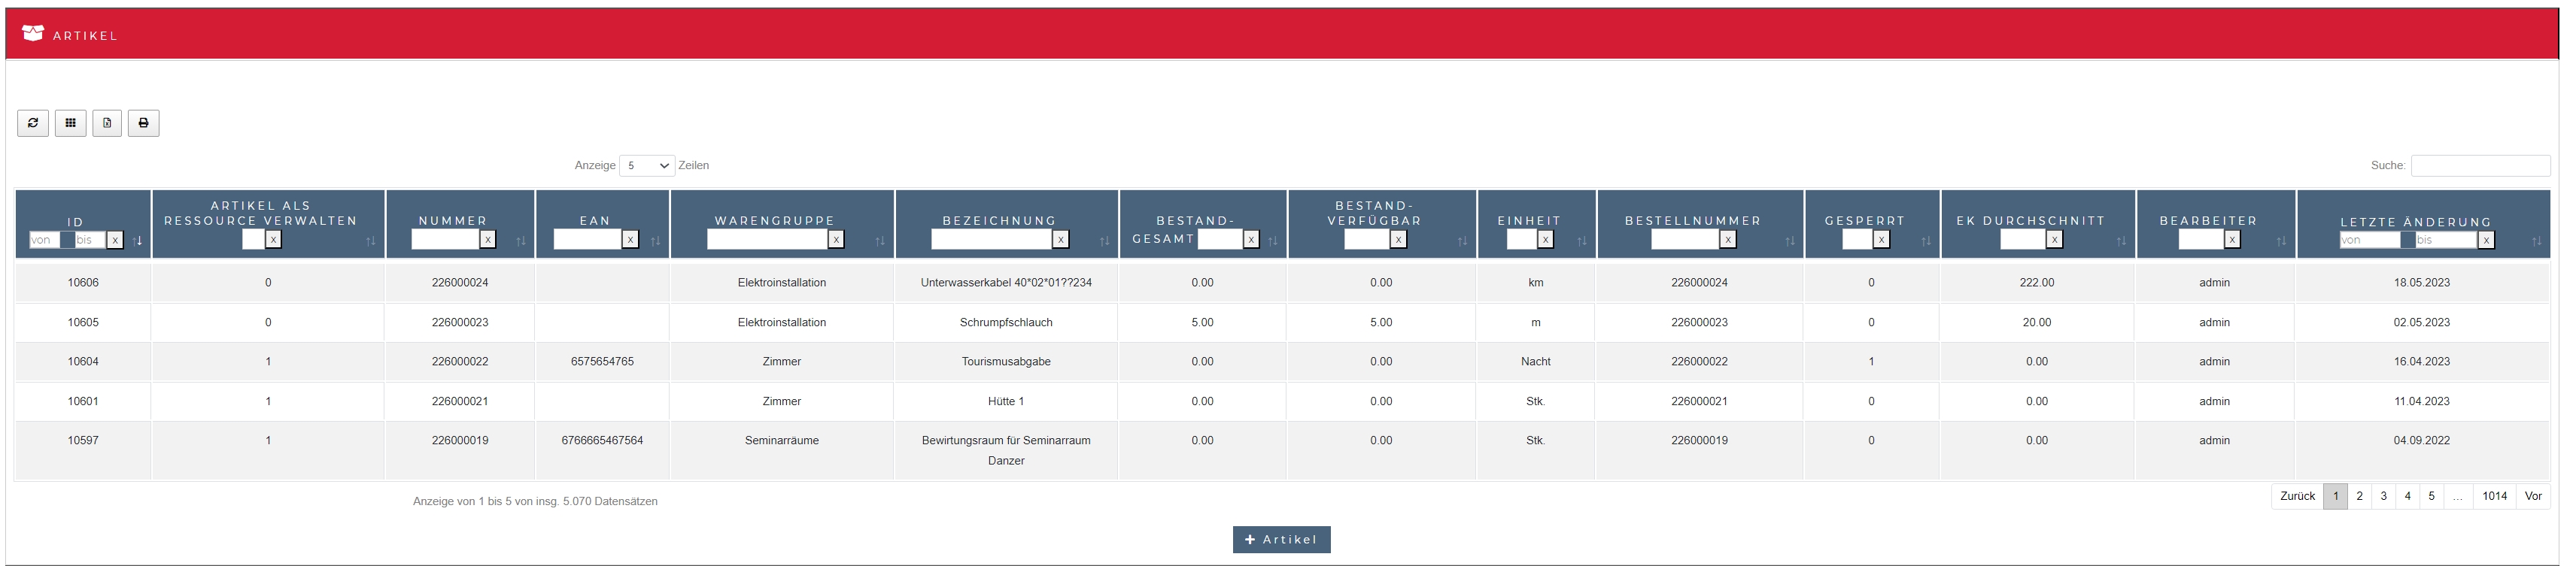Open page 4 of the table
The width and height of the screenshot is (2576, 566).
coord(2407,496)
